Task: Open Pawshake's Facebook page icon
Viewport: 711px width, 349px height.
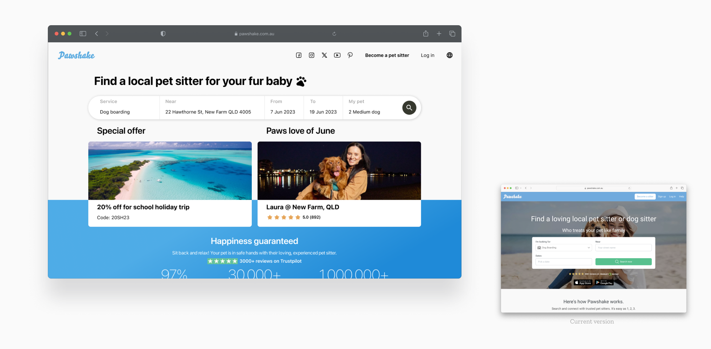Action: [x=299, y=55]
